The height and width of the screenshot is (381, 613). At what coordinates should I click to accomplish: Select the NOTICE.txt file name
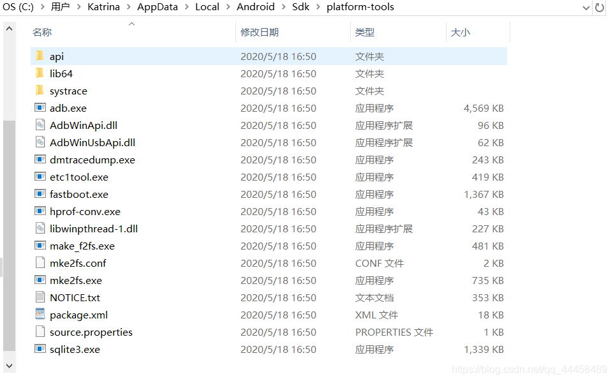click(x=75, y=297)
